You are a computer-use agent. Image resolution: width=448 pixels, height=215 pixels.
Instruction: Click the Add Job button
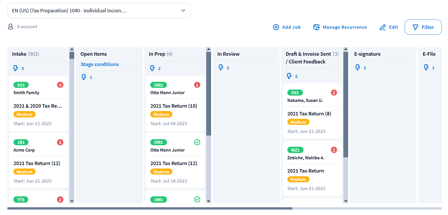[x=287, y=27]
